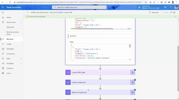Click the Outputs Body scrollbar up arrow

(x=130, y=44)
